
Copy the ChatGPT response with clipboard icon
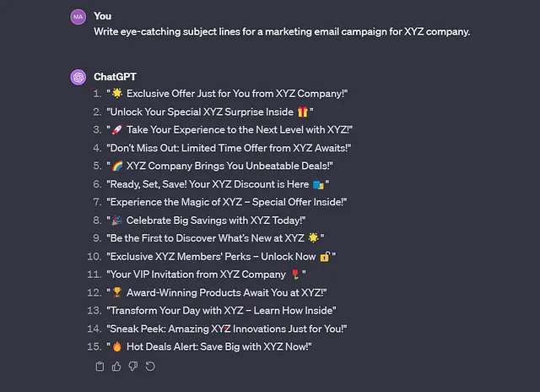click(100, 367)
